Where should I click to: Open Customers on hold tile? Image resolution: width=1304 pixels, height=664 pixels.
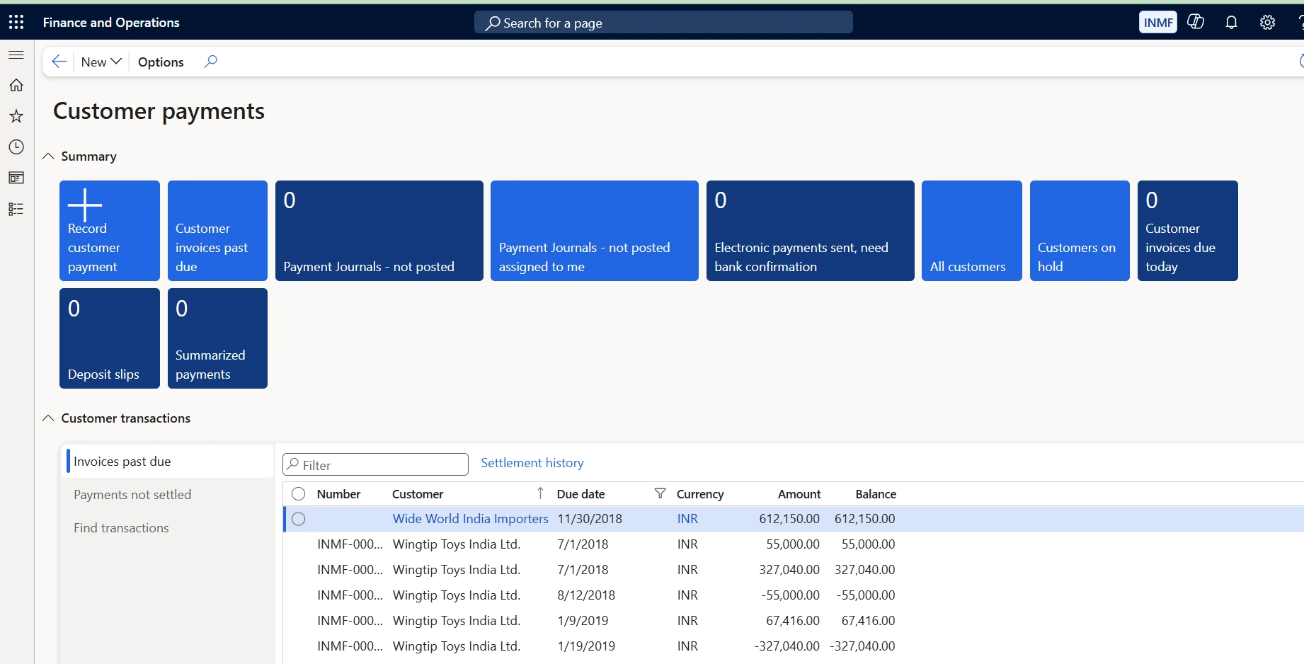(x=1080, y=231)
